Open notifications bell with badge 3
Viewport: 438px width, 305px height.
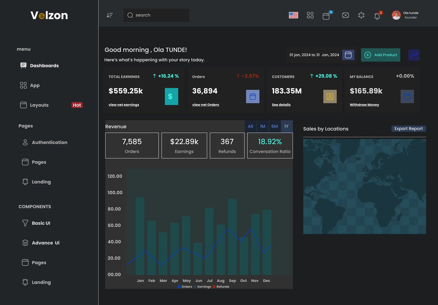coord(377,16)
